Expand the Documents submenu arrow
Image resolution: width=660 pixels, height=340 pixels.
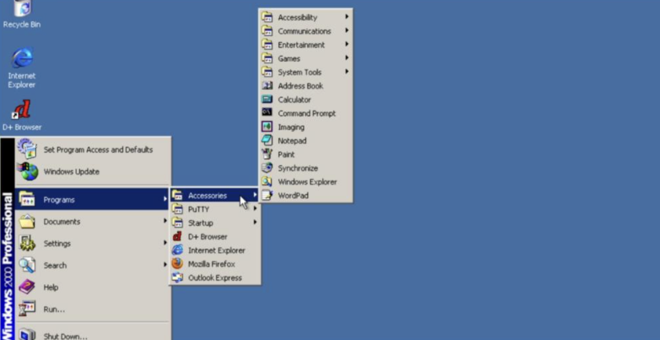tap(165, 221)
